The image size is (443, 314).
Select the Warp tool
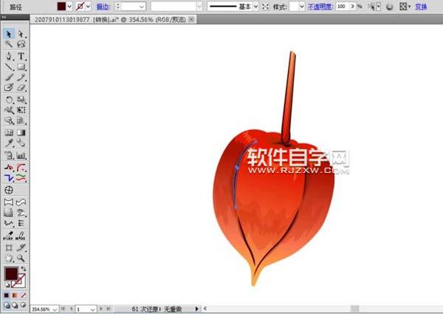click(x=9, y=110)
